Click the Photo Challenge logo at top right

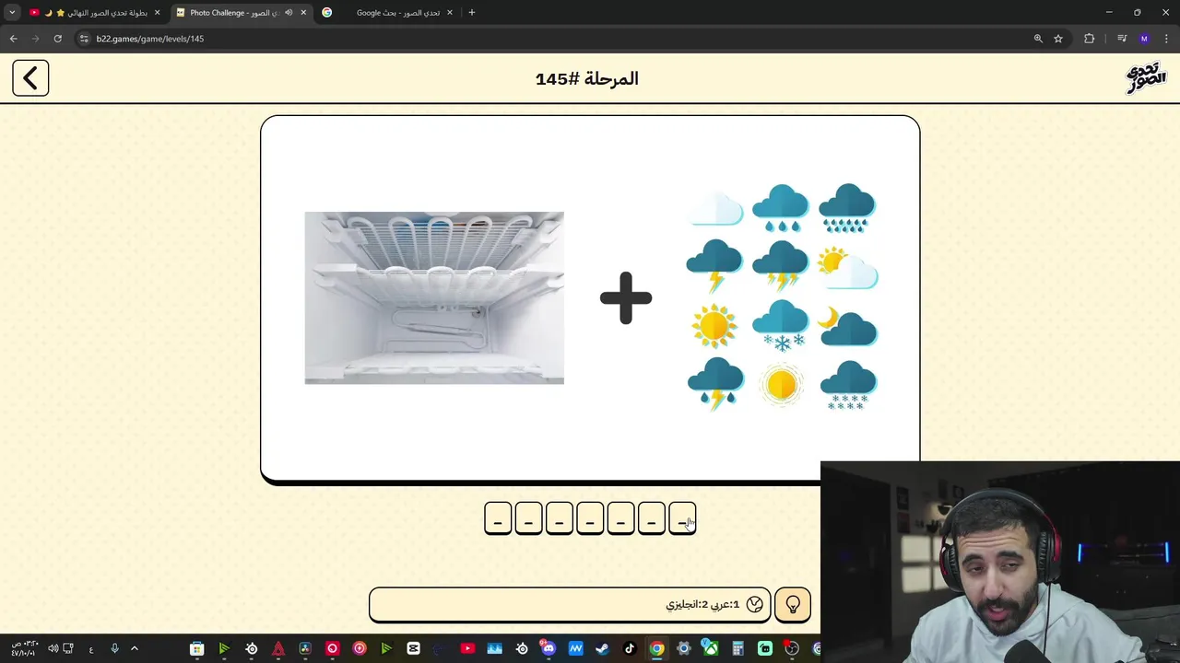tap(1146, 78)
